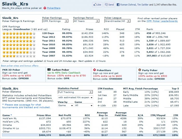Click the Prizes Won column header

[44, 115]
